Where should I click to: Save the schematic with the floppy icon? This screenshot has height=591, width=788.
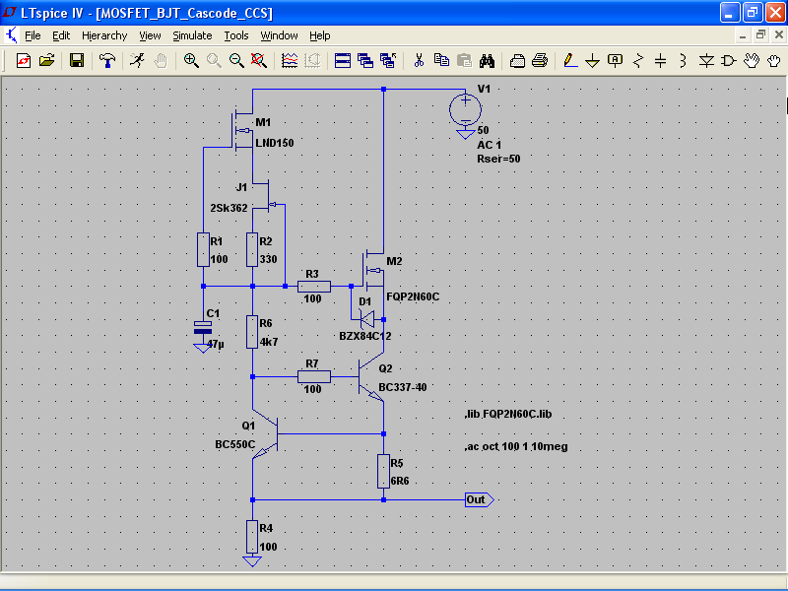pos(77,61)
